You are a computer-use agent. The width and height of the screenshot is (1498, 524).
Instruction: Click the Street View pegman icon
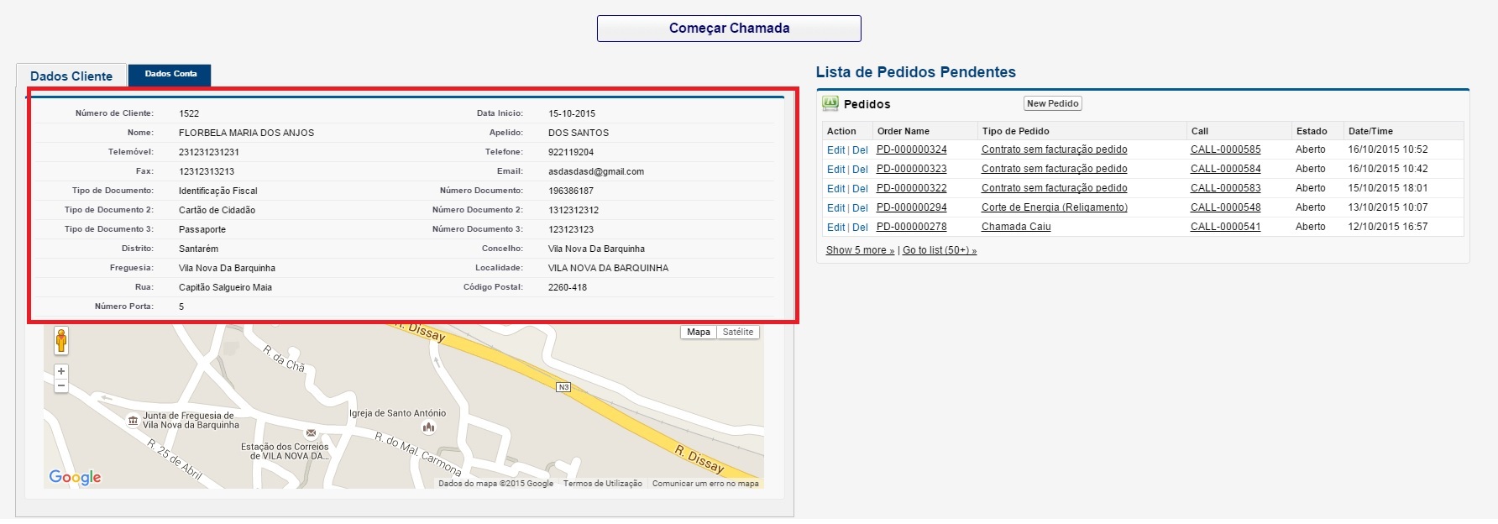[x=61, y=341]
